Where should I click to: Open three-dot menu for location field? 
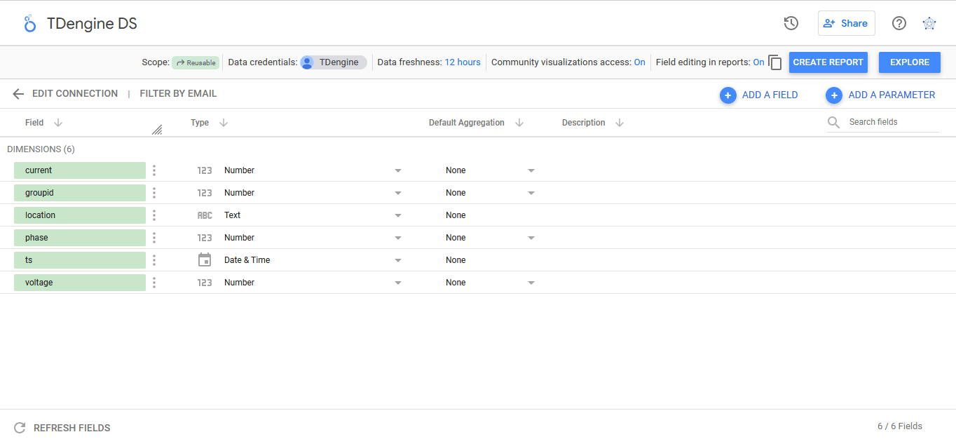pyautogui.click(x=154, y=215)
